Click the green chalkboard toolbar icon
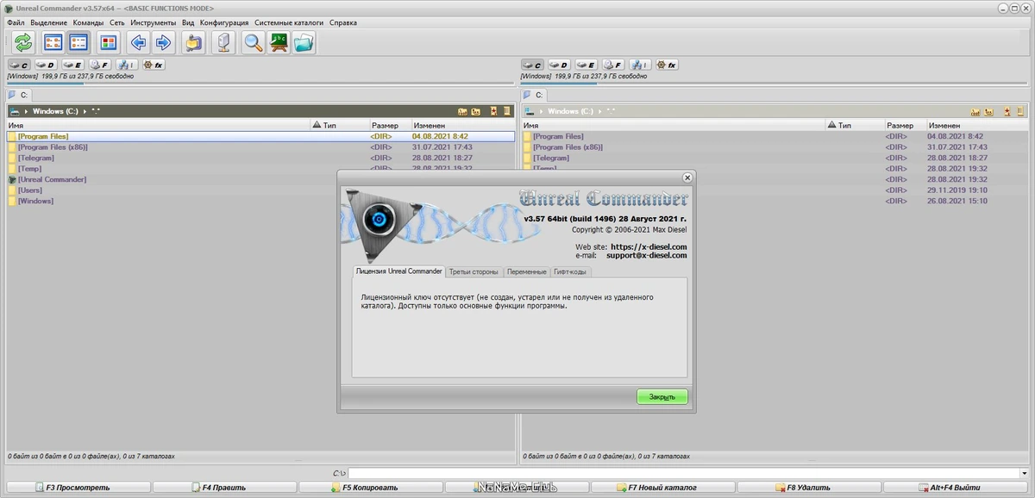 coord(279,42)
